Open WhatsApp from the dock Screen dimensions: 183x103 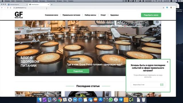pos(111,100)
